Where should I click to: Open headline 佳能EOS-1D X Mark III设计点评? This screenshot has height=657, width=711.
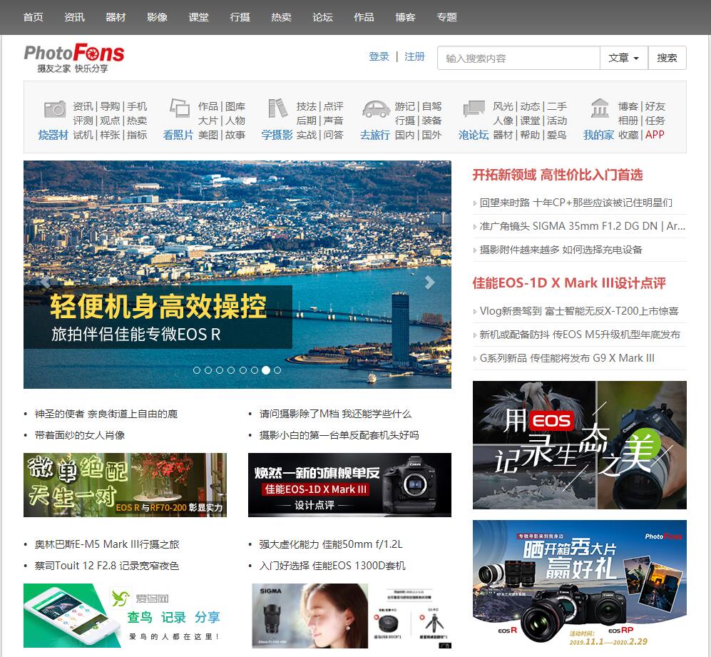[x=569, y=283]
